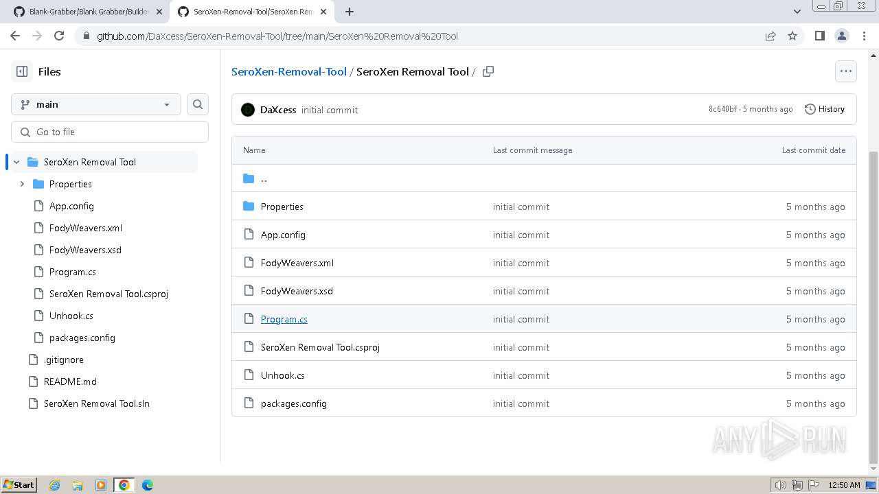The image size is (879, 494).
Task: Open the three-dot more options menu
Action: pos(846,71)
